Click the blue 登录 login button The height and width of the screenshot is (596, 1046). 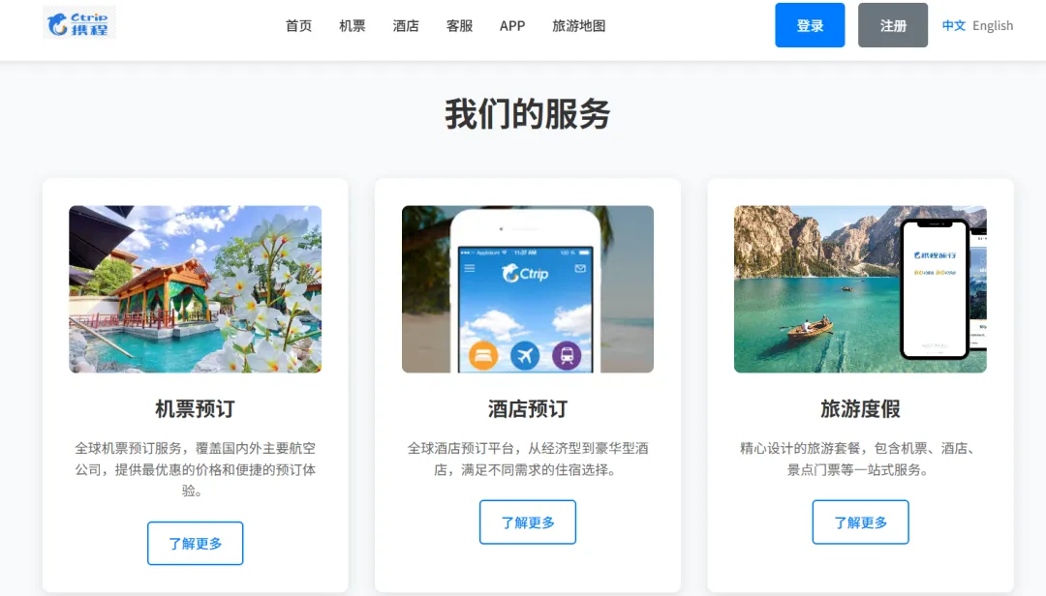coord(810,25)
